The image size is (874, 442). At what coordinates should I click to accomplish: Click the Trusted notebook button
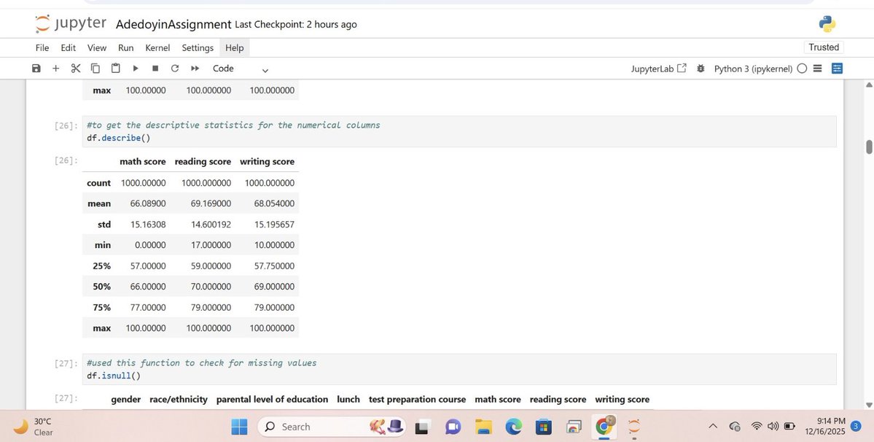coord(824,47)
